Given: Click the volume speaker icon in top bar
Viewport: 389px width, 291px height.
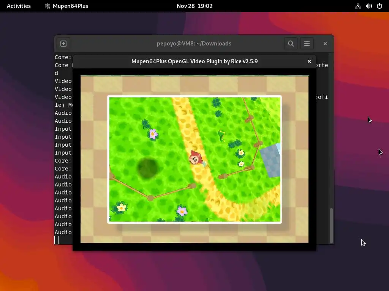Looking at the screenshot, I should click(368, 6).
